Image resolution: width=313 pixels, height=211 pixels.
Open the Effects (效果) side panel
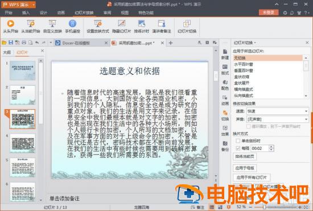click(225, 131)
